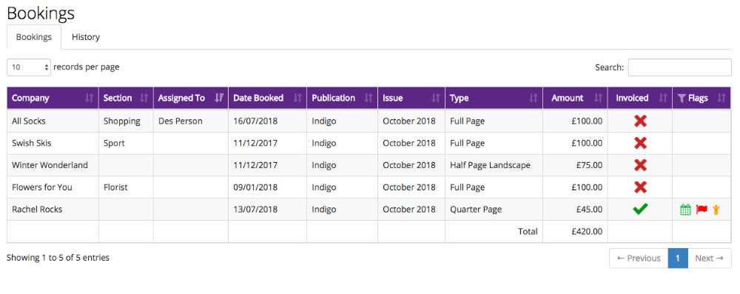Click the green calendar flag for Rachel Rocks
Screen dimensions: 740x294
click(685, 210)
